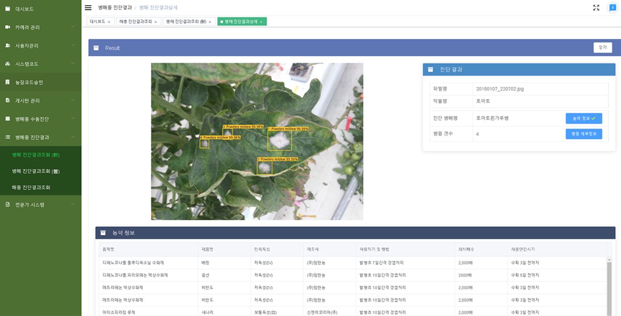Collapse the 병해충 진단결과 sidebar section
The image size is (621, 316).
point(73,137)
